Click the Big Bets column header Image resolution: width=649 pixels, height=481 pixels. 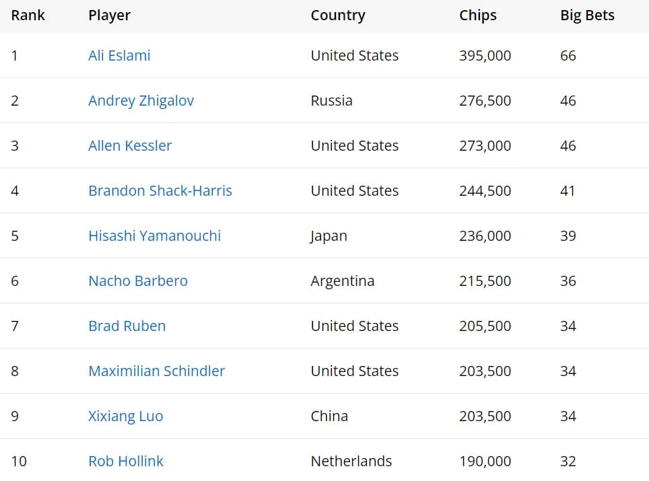pyautogui.click(x=587, y=15)
